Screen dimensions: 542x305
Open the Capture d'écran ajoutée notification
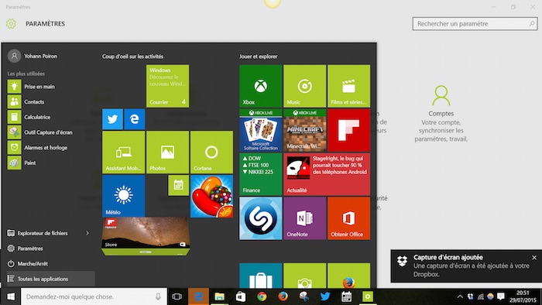click(466, 266)
